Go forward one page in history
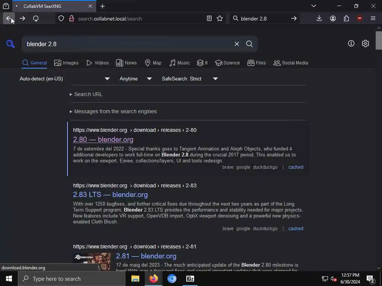Screen dimensions: 382x286 coord(22,19)
